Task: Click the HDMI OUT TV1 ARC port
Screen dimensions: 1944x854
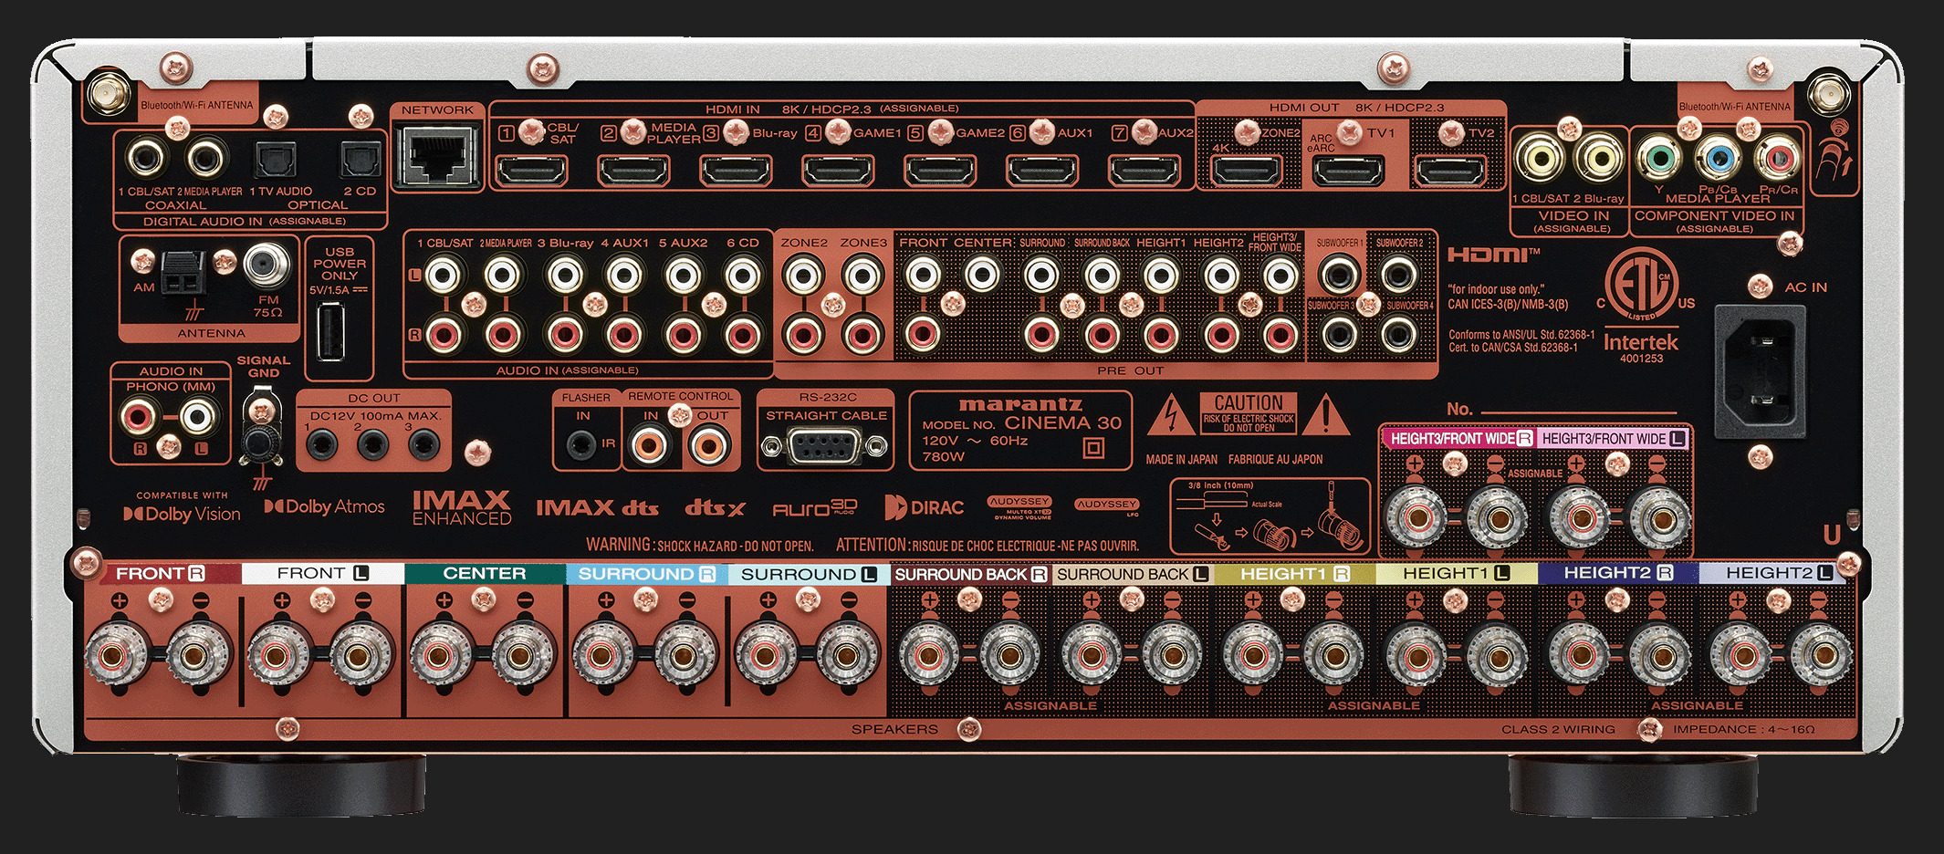Action: coord(1347,171)
